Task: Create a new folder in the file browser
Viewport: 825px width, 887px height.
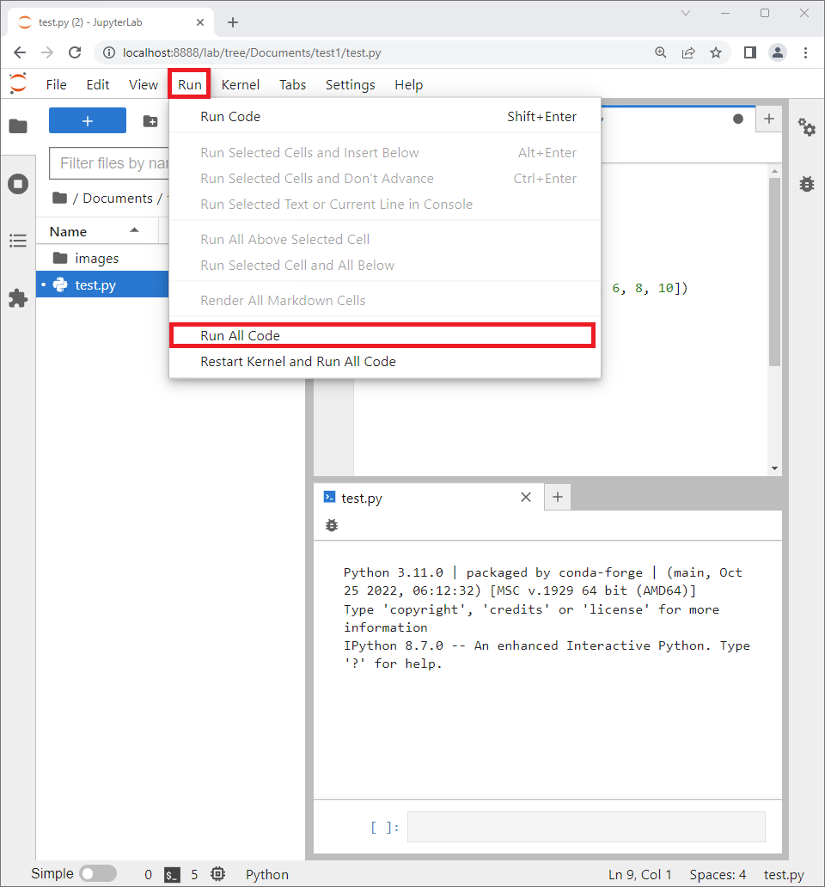Action: coord(151,120)
